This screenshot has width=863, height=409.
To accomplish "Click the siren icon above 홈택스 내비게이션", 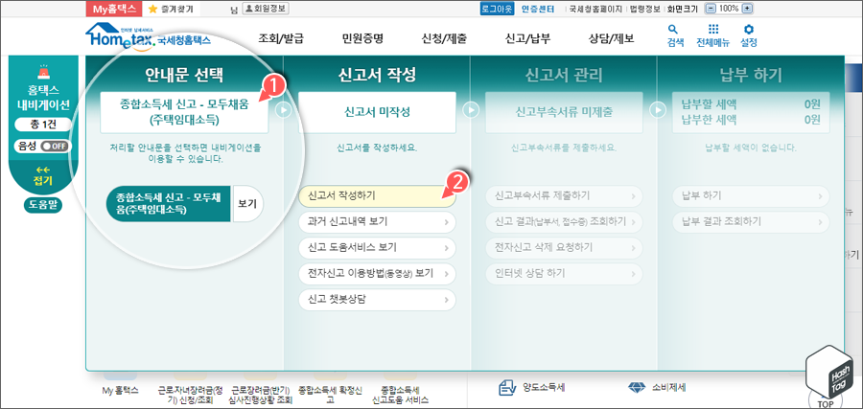I will (43, 72).
